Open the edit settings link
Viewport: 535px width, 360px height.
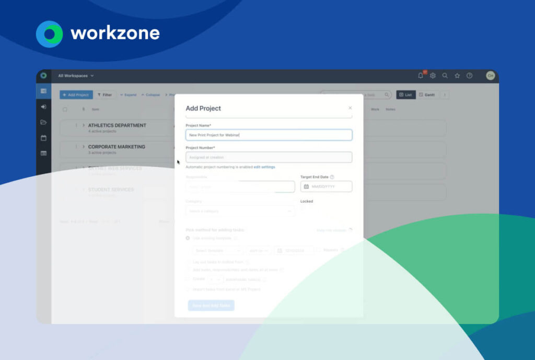[264, 167]
